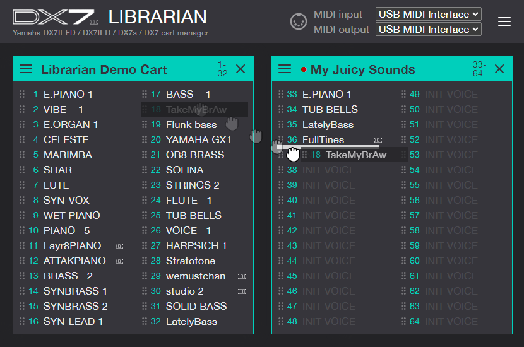Select voice 31 SOLID BASS
The width and height of the screenshot is (524, 347).
click(x=196, y=306)
